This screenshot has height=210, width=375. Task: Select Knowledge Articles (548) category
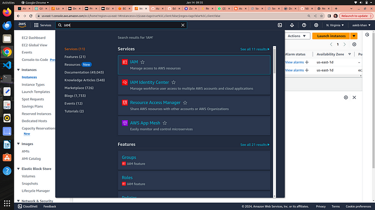pos(85,80)
